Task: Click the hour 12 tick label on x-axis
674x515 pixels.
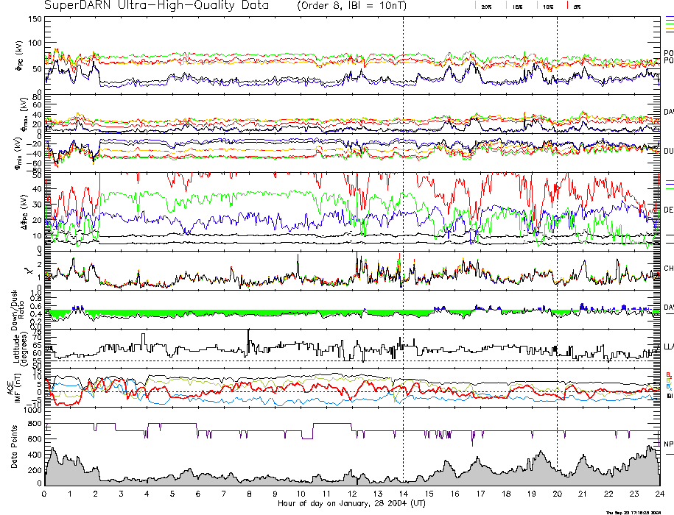Action: 352,494
